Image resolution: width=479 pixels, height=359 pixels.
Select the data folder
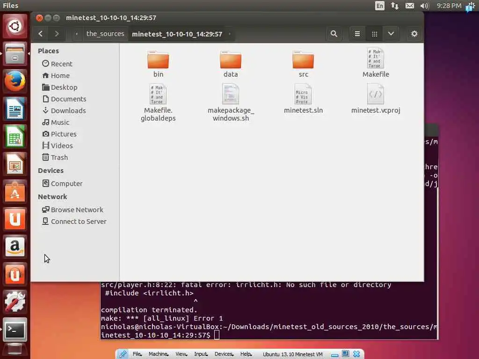click(231, 64)
